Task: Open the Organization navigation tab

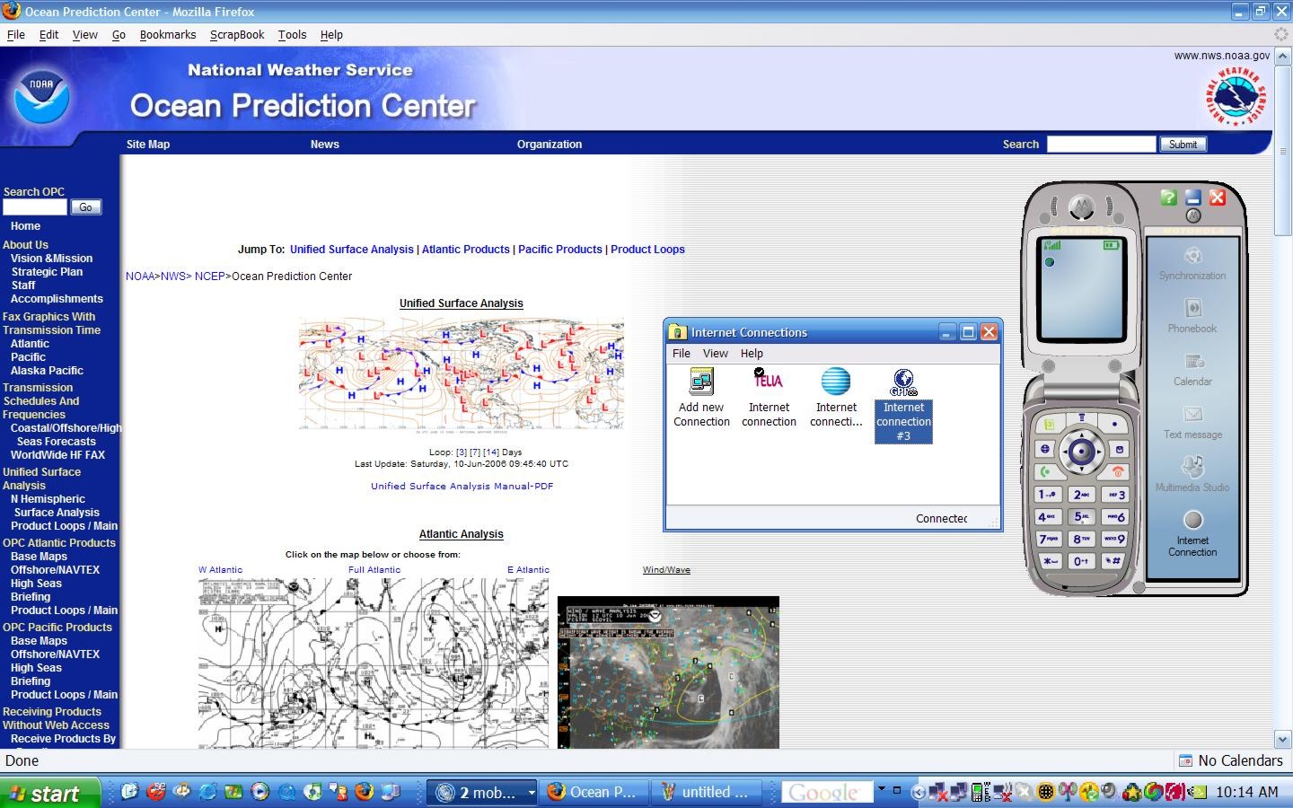Action: click(x=550, y=145)
